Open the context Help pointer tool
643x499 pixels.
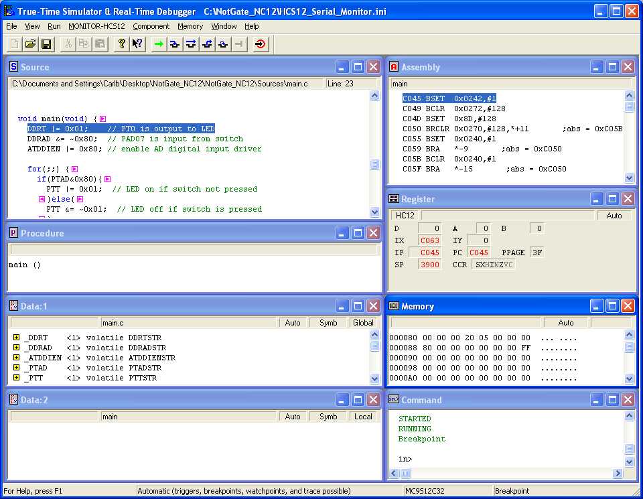click(137, 44)
